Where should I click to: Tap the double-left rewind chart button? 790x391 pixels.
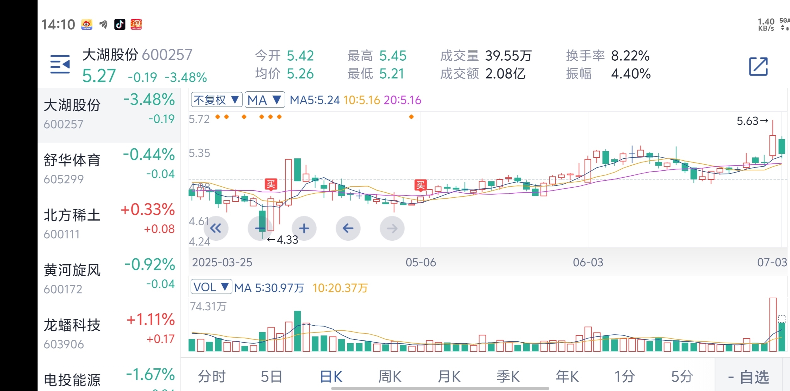(x=216, y=228)
